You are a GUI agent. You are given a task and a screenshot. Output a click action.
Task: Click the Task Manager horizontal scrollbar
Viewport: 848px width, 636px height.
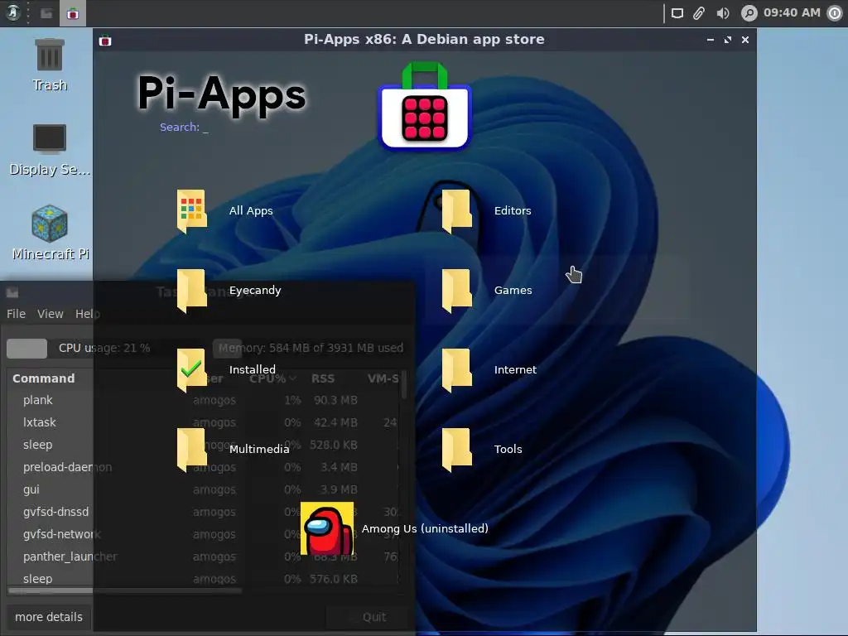click(124, 590)
